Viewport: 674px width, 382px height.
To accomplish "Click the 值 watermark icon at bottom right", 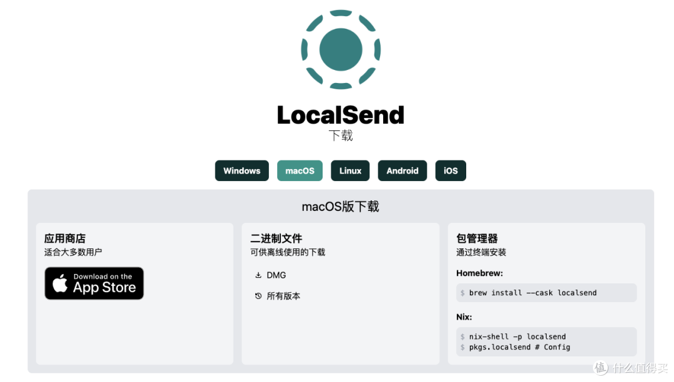I will [x=600, y=368].
